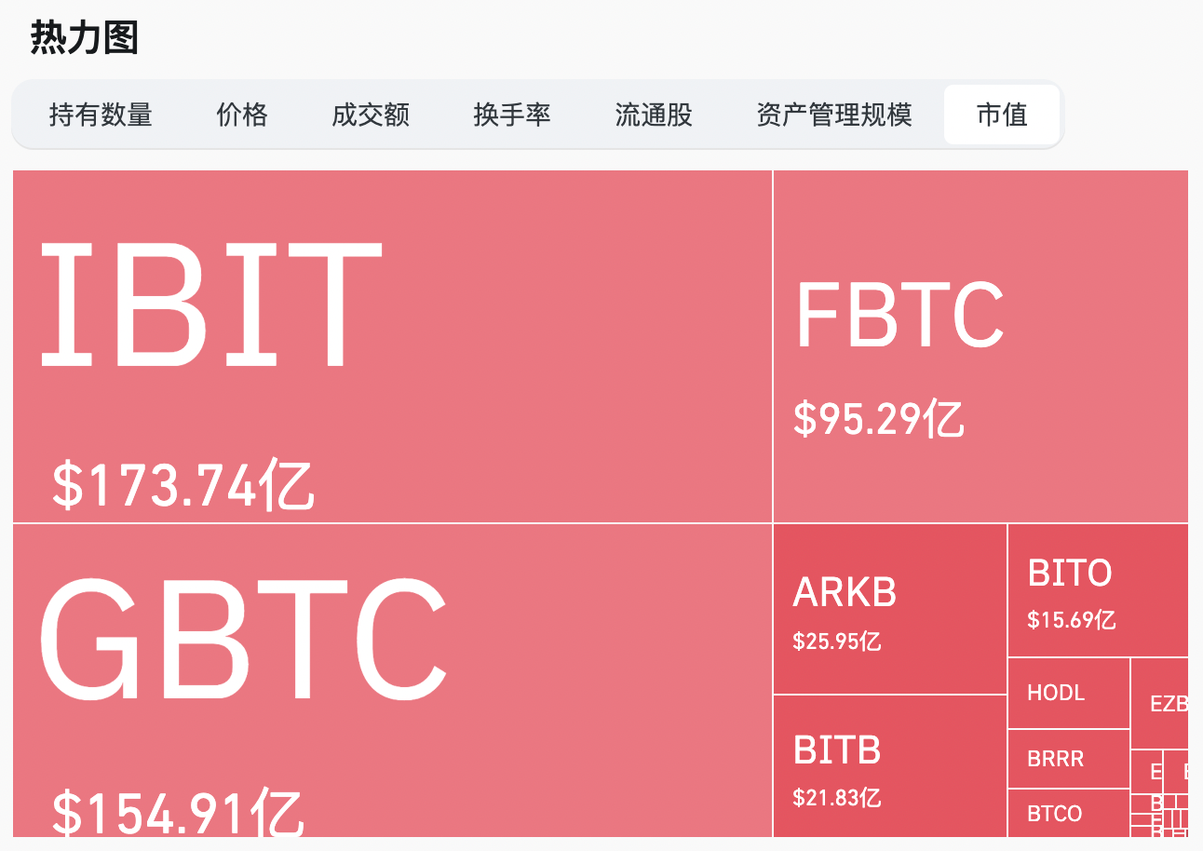Click the 热力图 heading
The width and height of the screenshot is (1203, 851).
(85, 37)
